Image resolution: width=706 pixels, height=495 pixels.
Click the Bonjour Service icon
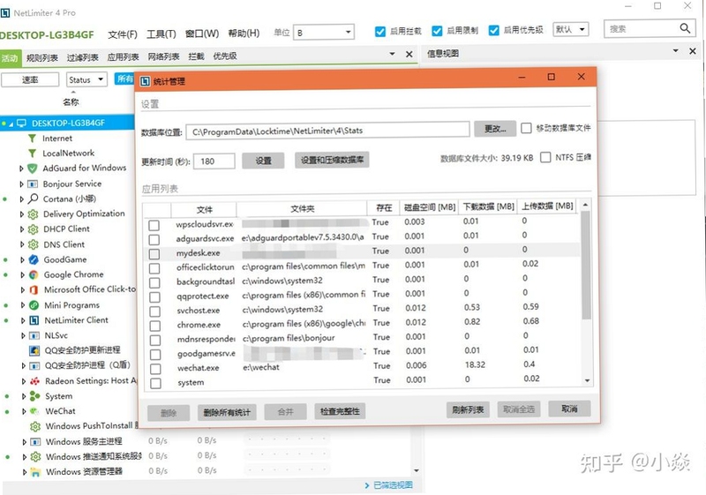tap(33, 184)
